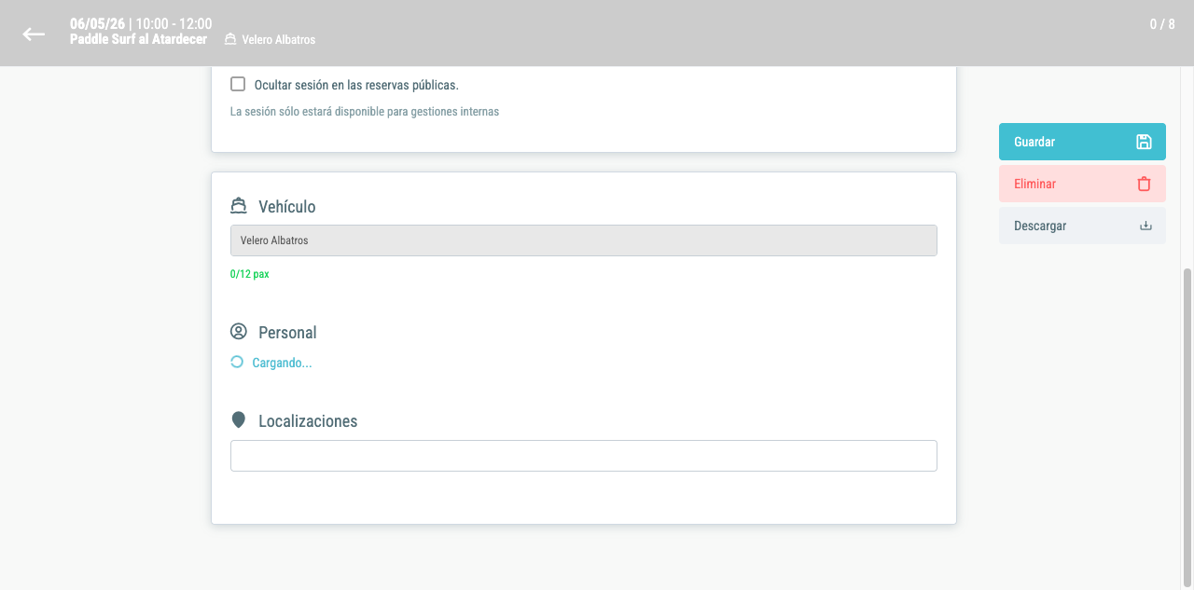Image resolution: width=1194 pixels, height=590 pixels.
Task: Click the download arrow icon on Descargar
Action: point(1145,226)
